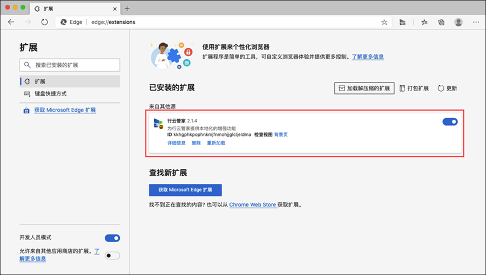Open the user profile avatar

[458, 22]
